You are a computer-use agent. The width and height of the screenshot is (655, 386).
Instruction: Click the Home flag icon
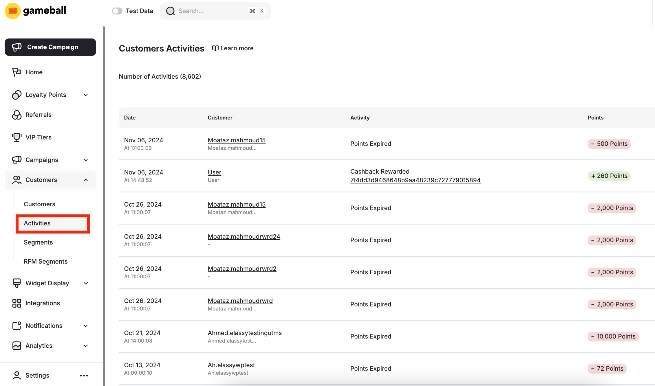tap(17, 72)
